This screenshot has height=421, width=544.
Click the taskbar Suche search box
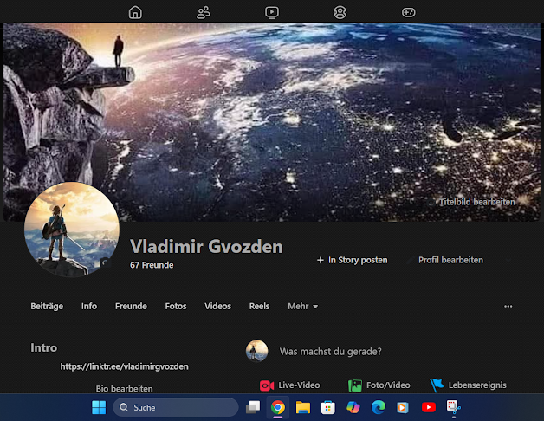point(176,407)
